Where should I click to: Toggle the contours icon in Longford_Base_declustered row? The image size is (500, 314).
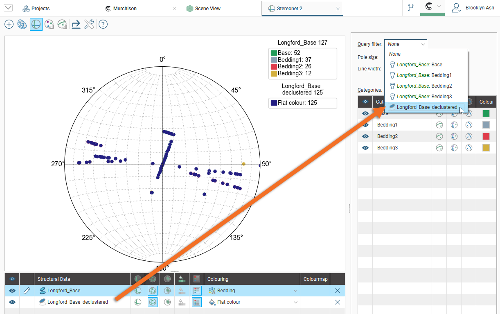click(167, 302)
